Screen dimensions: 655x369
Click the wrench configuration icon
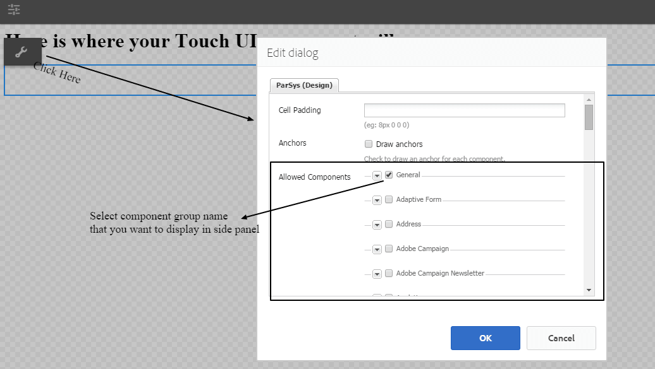(x=23, y=52)
